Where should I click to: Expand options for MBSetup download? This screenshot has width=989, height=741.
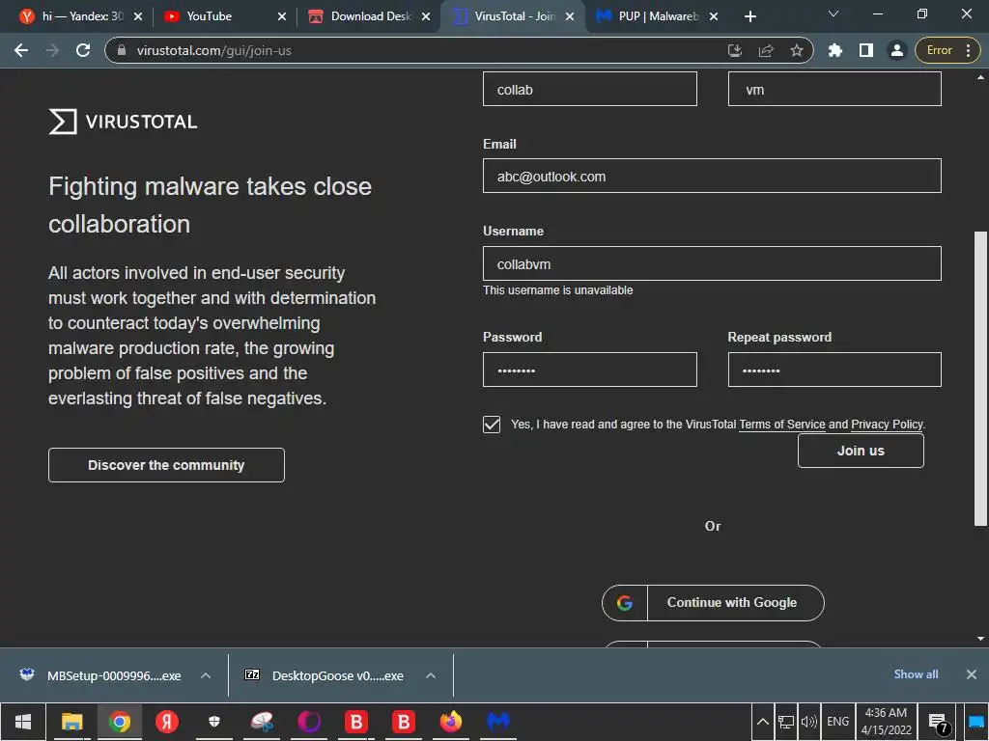pyautogui.click(x=206, y=675)
